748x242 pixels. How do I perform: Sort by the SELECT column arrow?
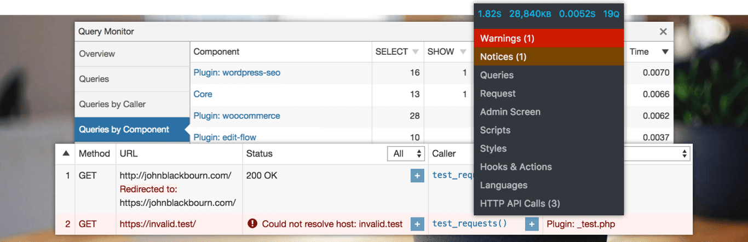[x=416, y=52]
